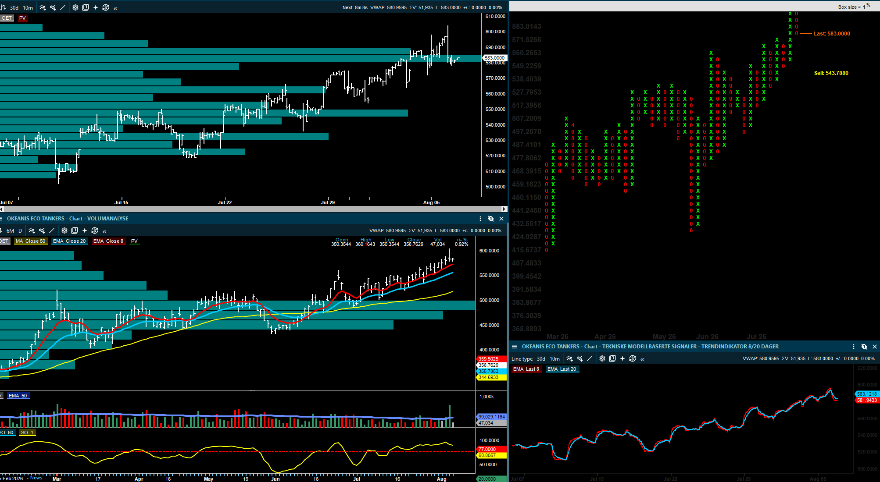Toggle the EMA Last 8 indicator label
Image resolution: width=880 pixels, height=482 pixels.
tap(526, 369)
